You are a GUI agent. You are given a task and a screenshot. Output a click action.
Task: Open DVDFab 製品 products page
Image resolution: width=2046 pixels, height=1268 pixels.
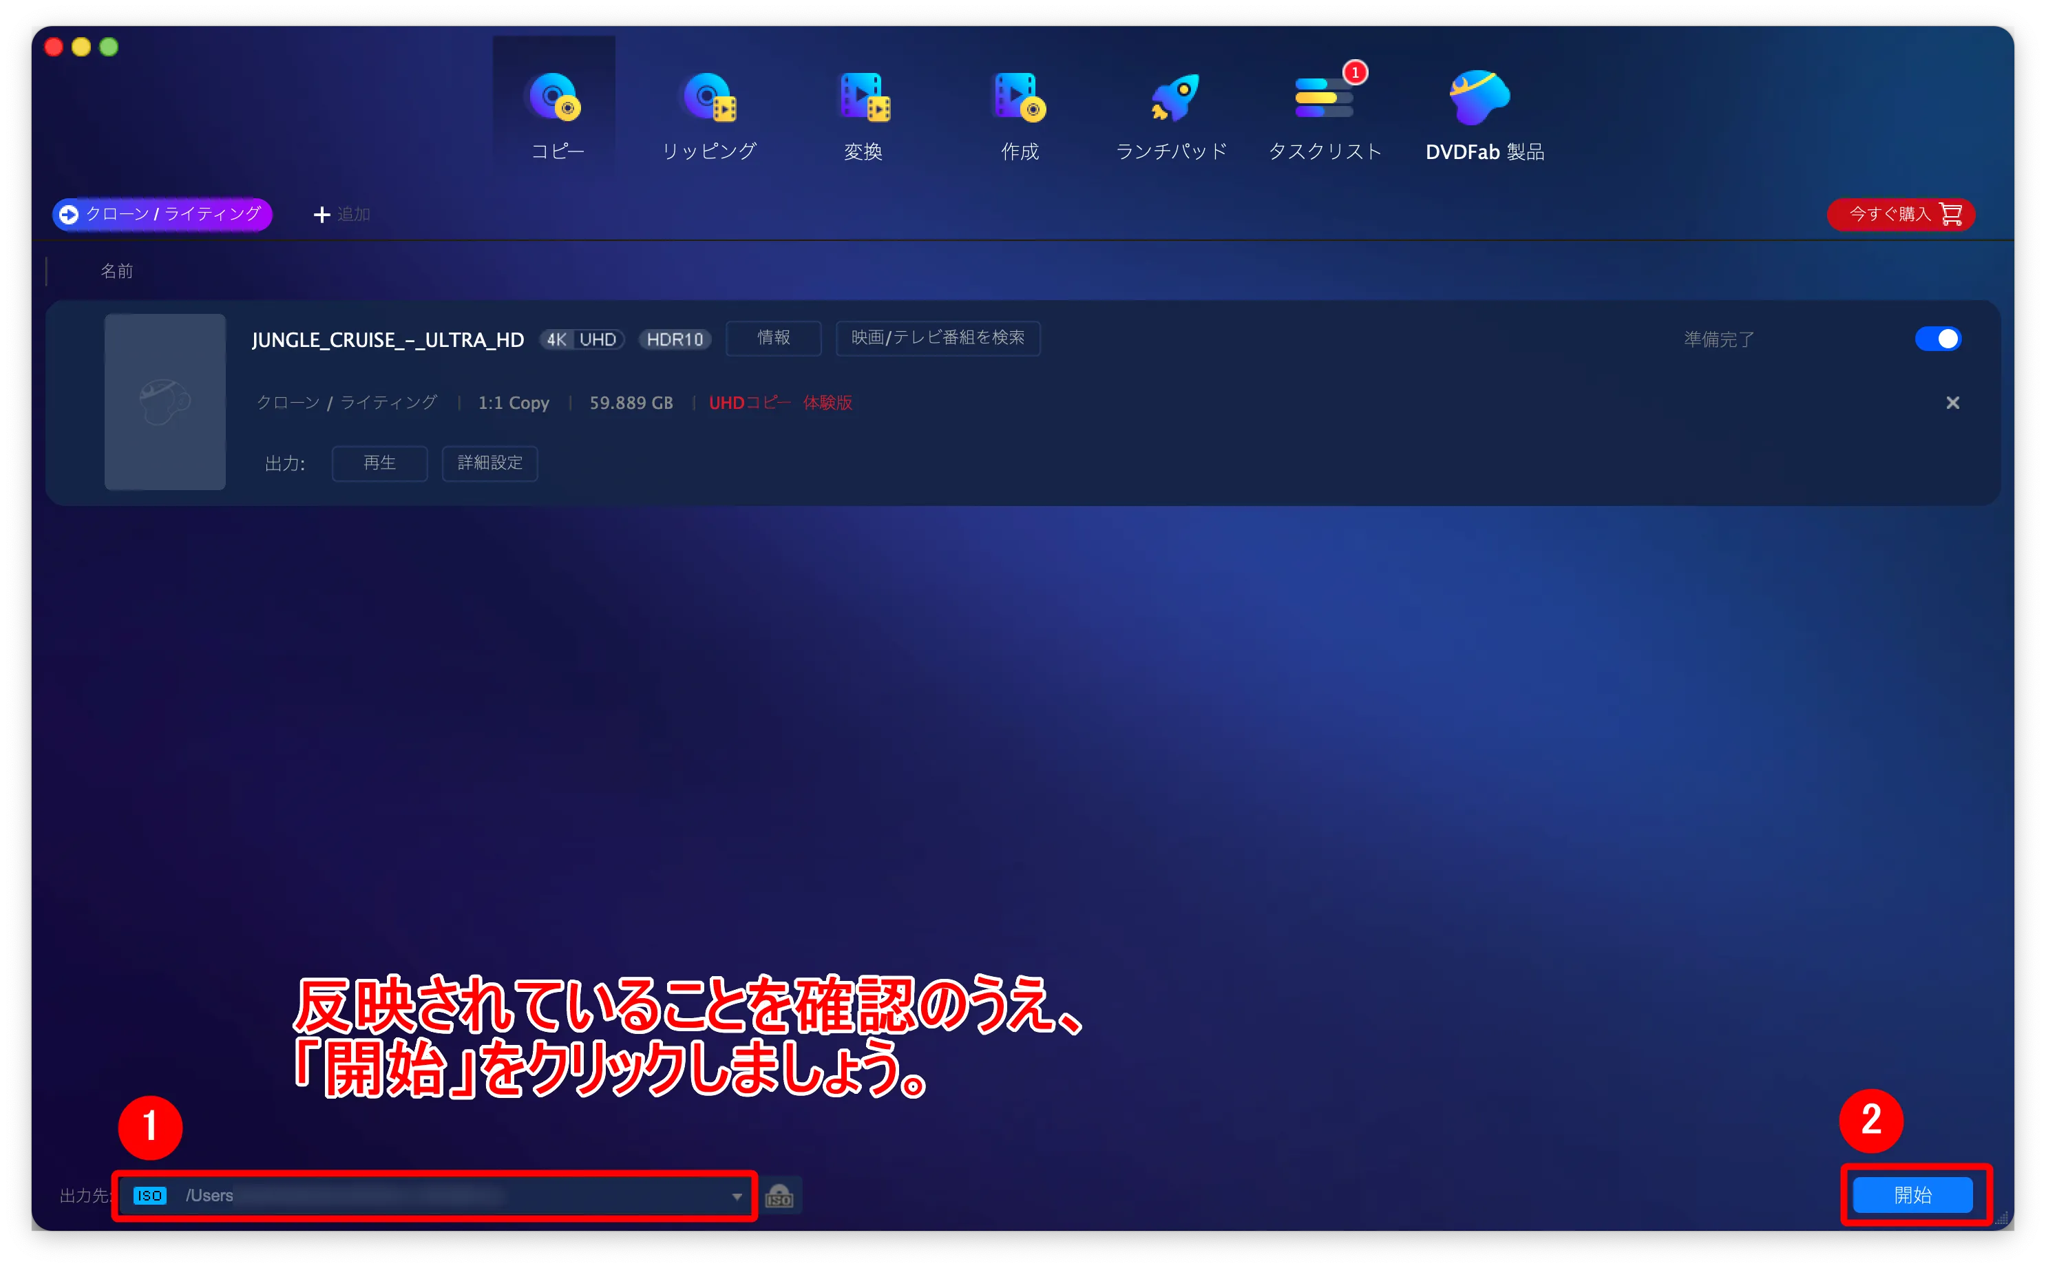click(x=1484, y=115)
